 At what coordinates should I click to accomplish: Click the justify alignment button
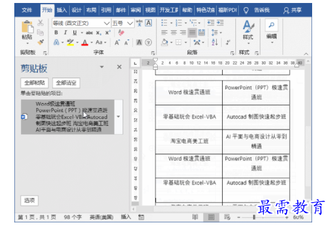pyautogui.click(x=192, y=32)
